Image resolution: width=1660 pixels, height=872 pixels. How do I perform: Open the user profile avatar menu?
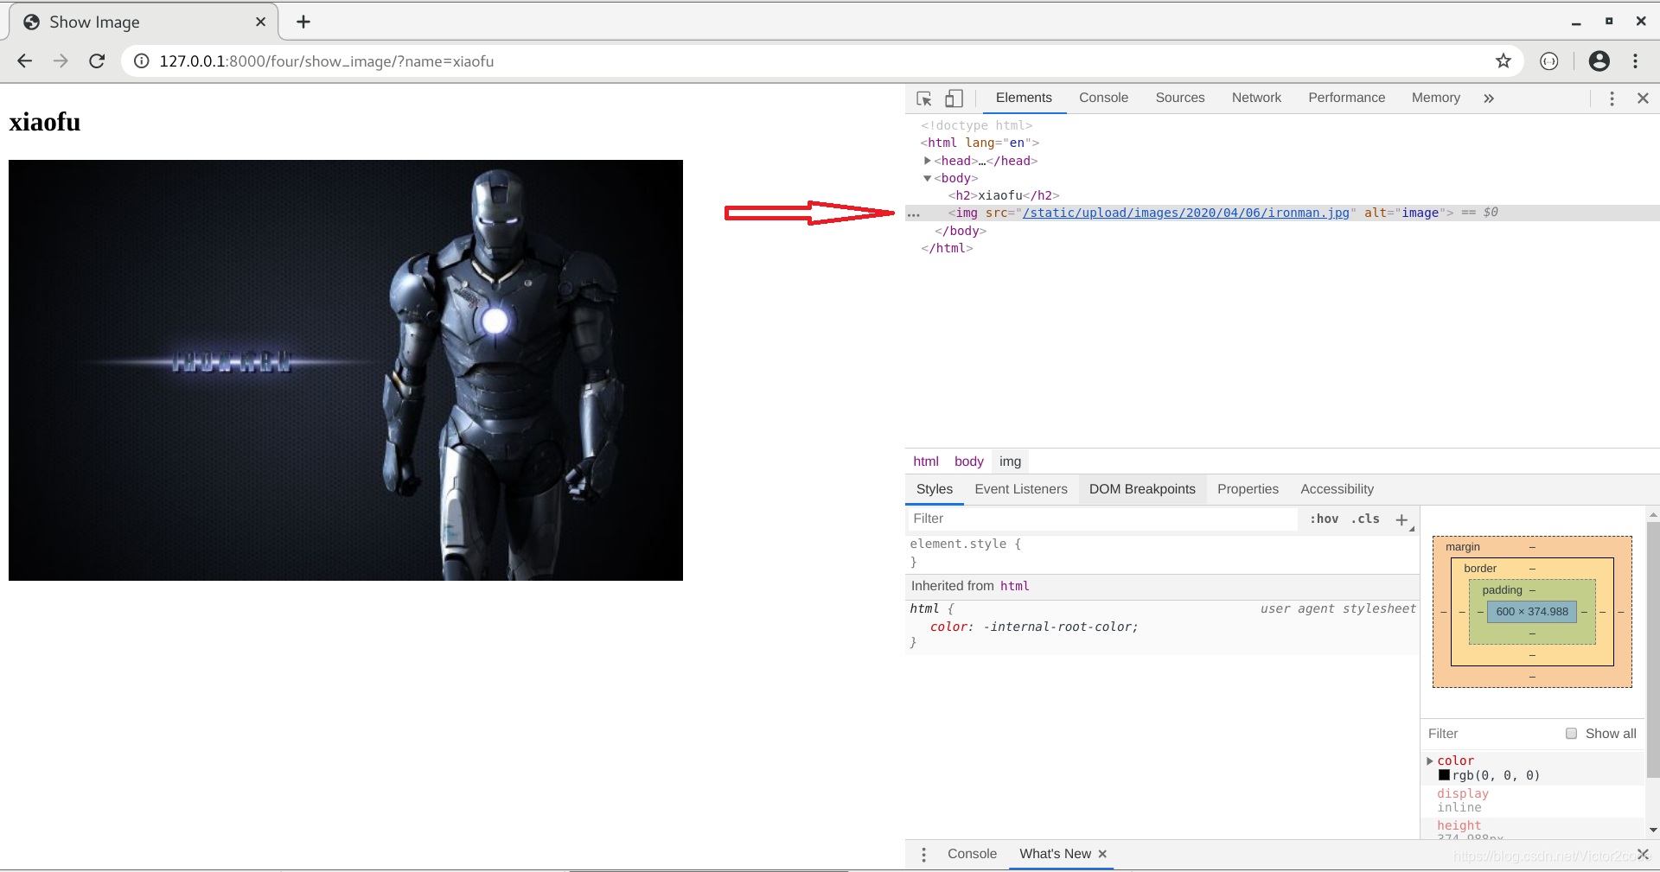(1599, 60)
